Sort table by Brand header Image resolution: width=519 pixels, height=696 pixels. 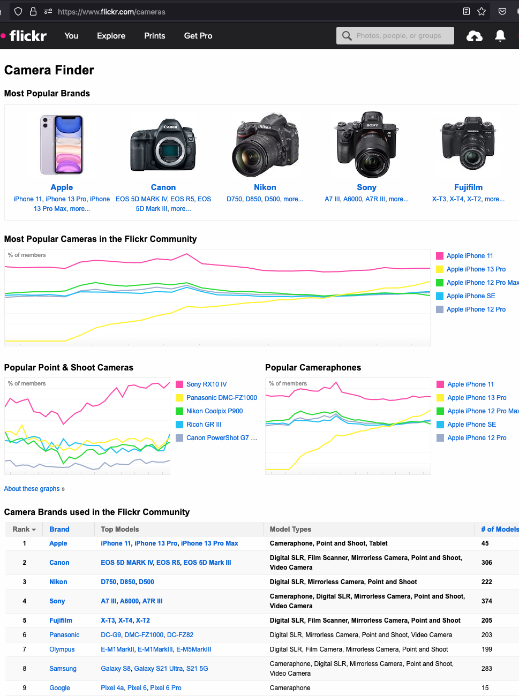pyautogui.click(x=59, y=529)
